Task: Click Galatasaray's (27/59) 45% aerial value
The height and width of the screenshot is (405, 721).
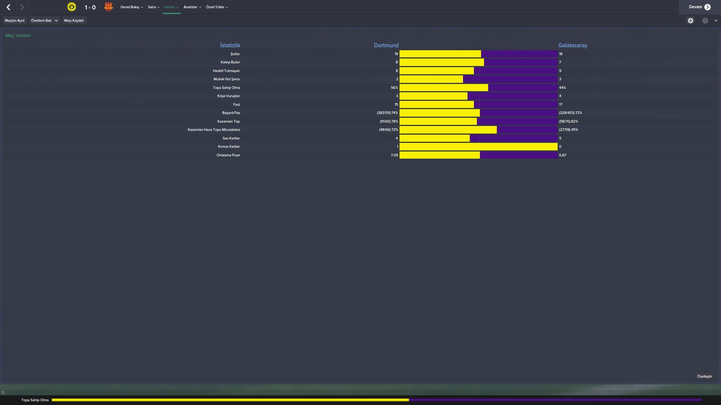Action: (569, 130)
